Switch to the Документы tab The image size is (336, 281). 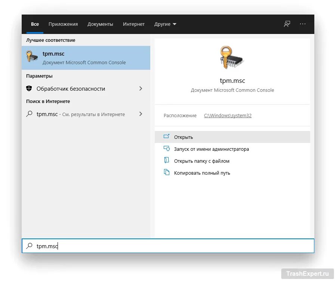(x=100, y=24)
